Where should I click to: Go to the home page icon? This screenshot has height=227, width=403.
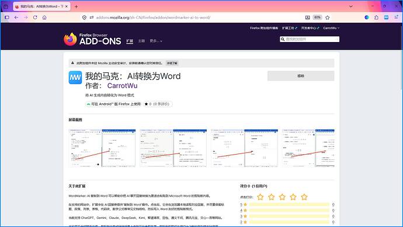(44, 18)
